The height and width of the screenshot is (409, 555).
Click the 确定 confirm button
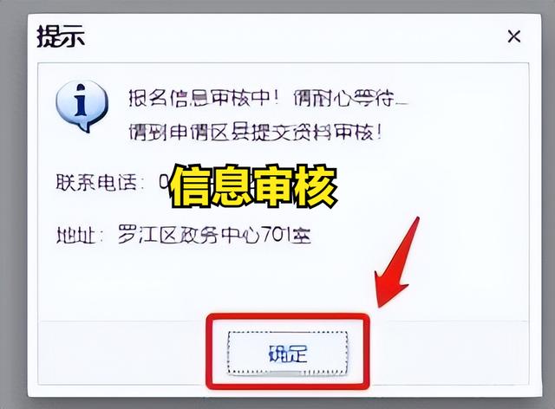click(287, 353)
